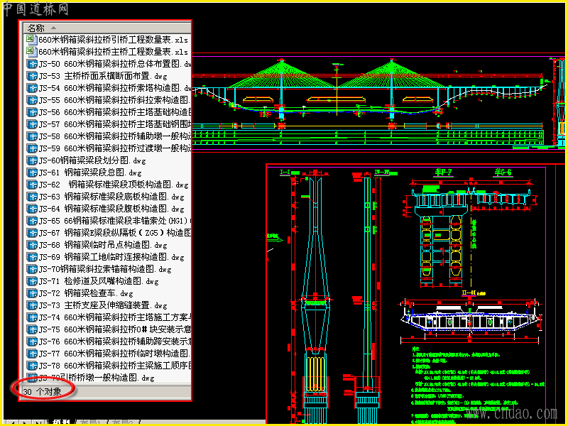Click the JS-78 主梁施工顺序 dwg icon

coord(32,366)
